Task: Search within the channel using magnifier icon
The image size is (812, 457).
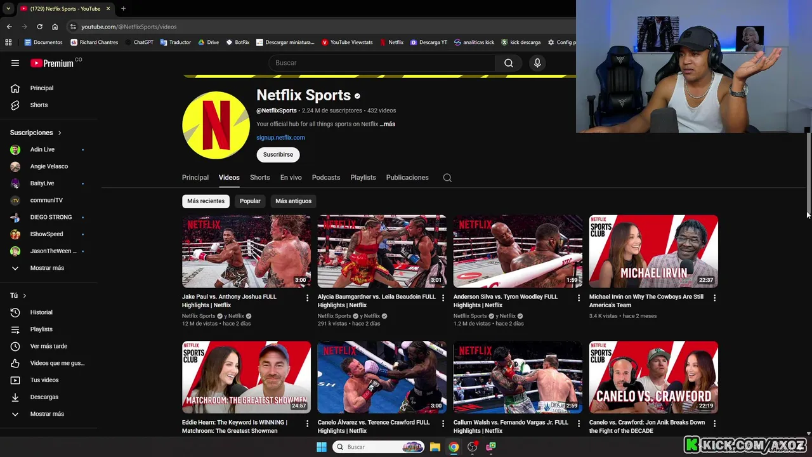Action: coord(447,178)
